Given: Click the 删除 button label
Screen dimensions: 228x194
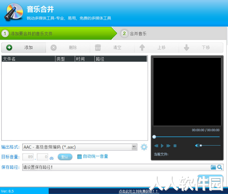Looking at the screenshot, I should (73, 47).
